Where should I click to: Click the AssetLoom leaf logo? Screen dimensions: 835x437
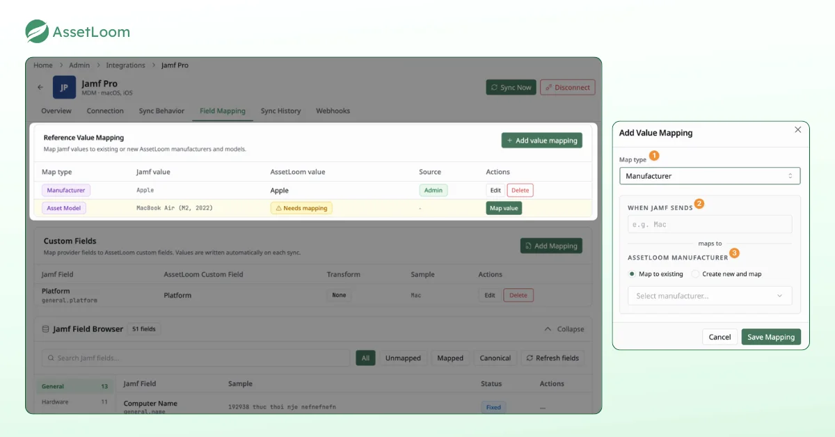(37, 31)
